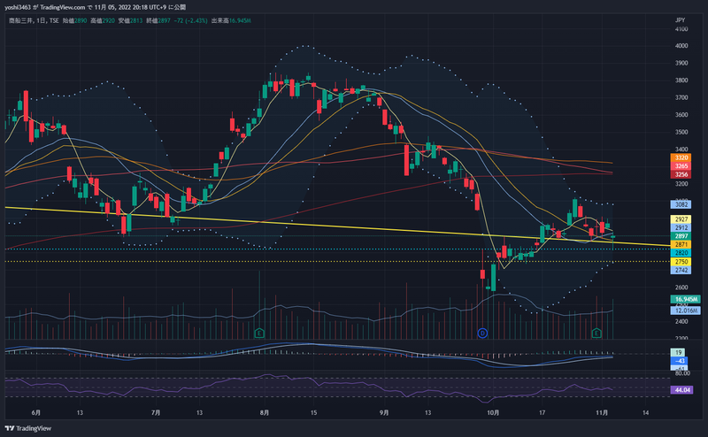Click the 2742 lower band price label
Image resolution: width=708 pixels, height=437 pixels.
tap(681, 270)
